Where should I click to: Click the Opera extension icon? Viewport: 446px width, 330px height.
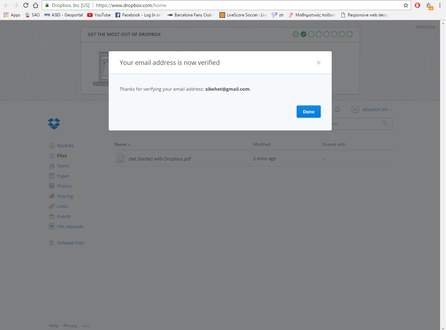point(417,5)
